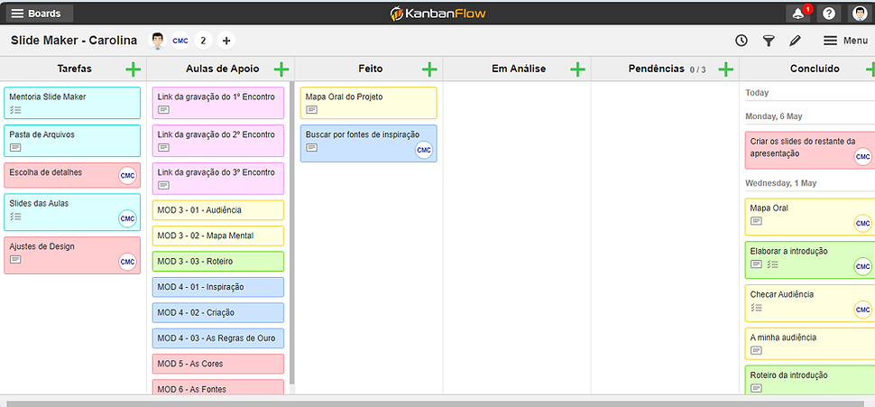Click the Aulas de Apoio vertical scrollbar

292,234
